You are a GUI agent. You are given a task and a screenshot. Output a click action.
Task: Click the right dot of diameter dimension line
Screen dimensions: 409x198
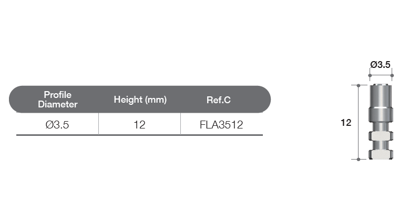pyautogui.click(x=392, y=75)
